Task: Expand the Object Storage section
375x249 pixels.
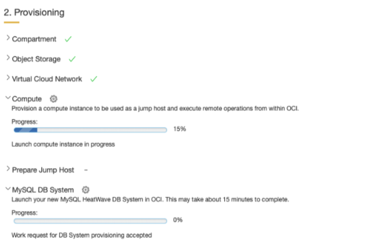Action: (x=7, y=59)
